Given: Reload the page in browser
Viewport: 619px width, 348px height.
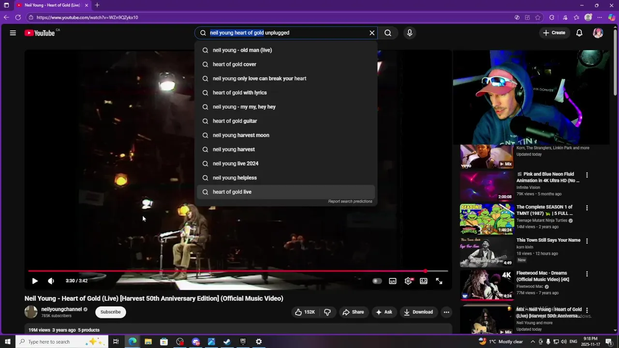Looking at the screenshot, I should pyautogui.click(x=18, y=17).
